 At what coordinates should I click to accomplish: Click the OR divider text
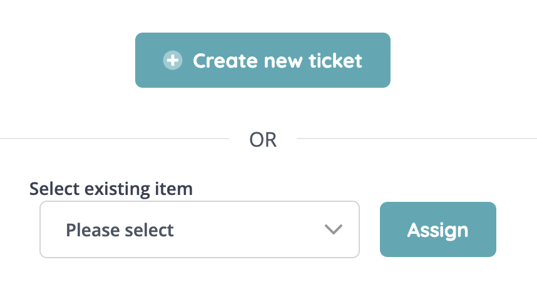(x=263, y=139)
